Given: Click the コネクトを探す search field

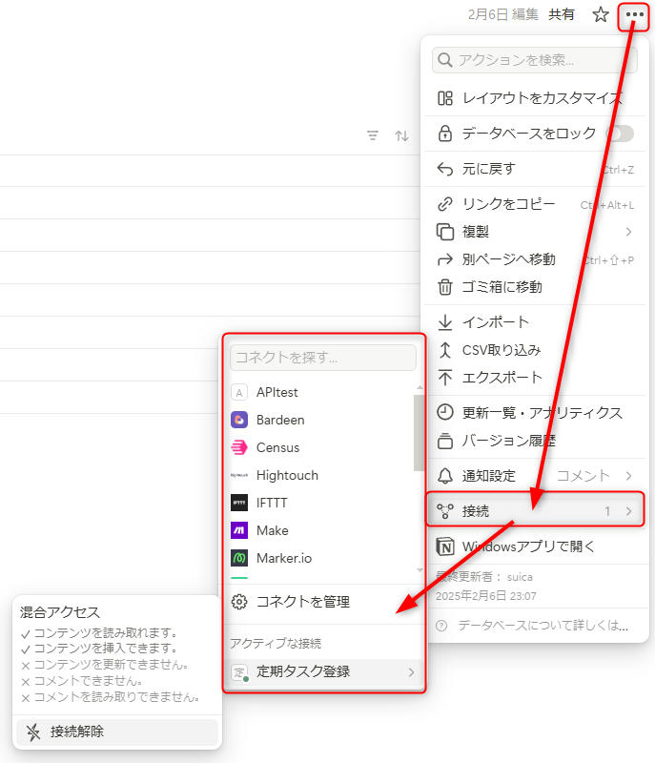Looking at the screenshot, I should click(x=323, y=358).
